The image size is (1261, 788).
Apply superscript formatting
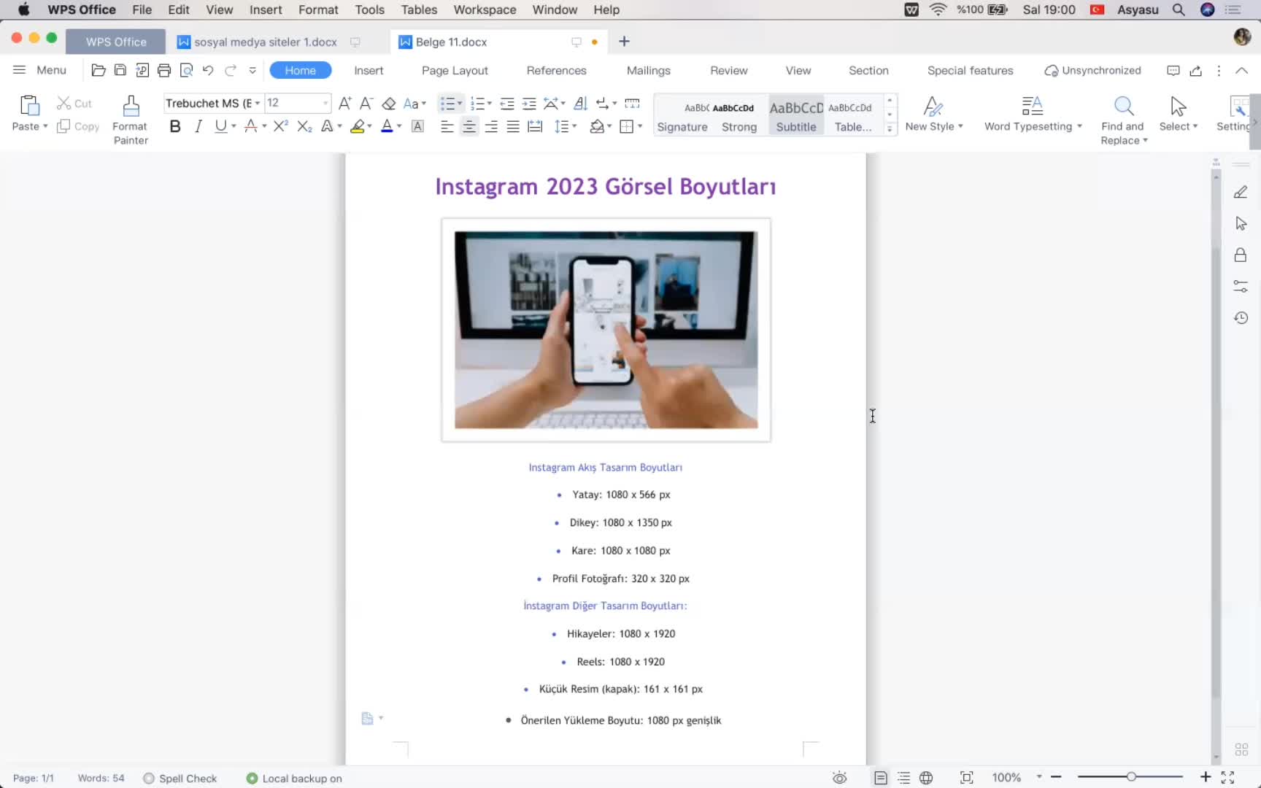pyautogui.click(x=281, y=126)
